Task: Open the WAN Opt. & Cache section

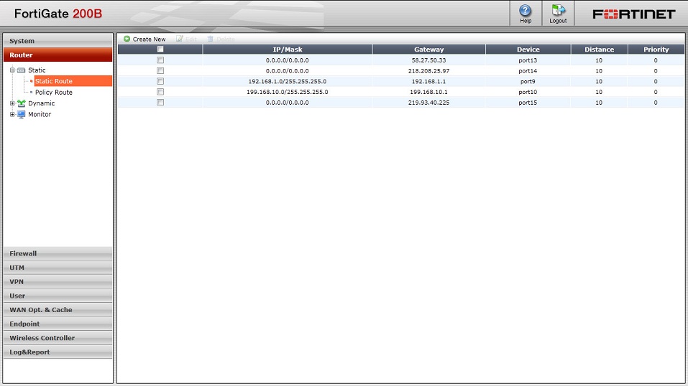Action: point(58,309)
